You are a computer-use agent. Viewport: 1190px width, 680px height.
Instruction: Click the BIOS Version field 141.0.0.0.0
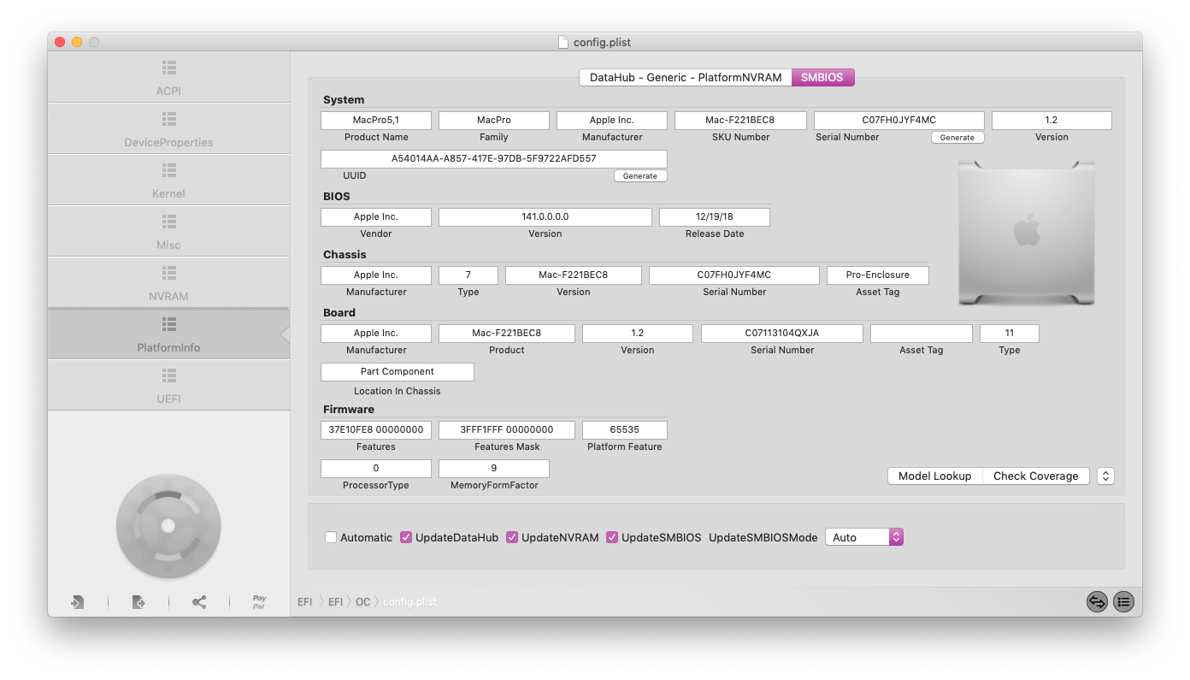click(x=545, y=217)
